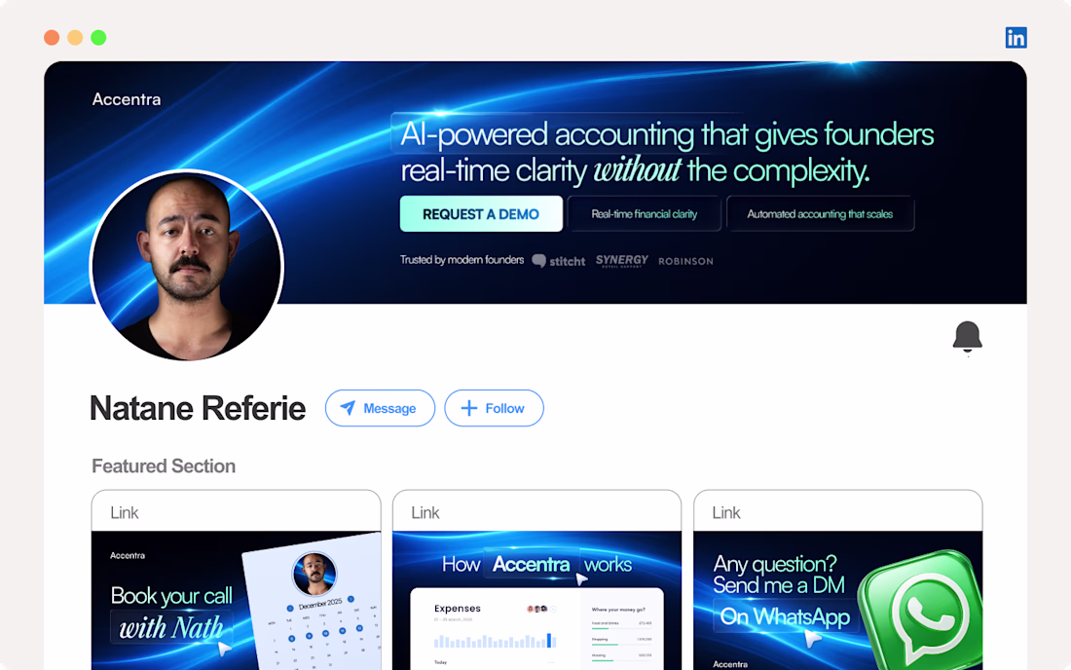Follow Natane Referie

click(494, 408)
